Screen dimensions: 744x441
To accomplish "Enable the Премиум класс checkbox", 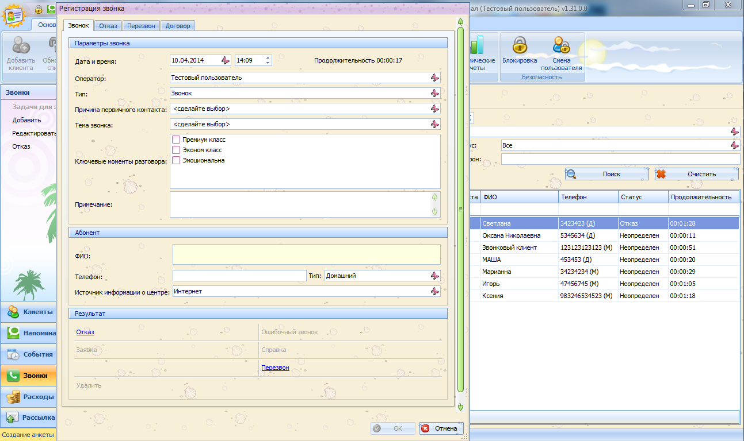I will click(176, 140).
